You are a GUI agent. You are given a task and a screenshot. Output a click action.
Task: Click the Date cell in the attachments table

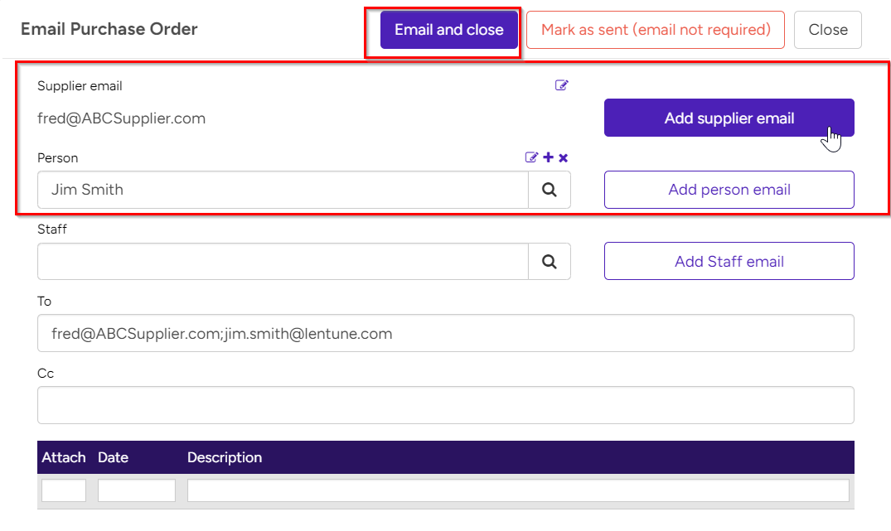pos(136,490)
